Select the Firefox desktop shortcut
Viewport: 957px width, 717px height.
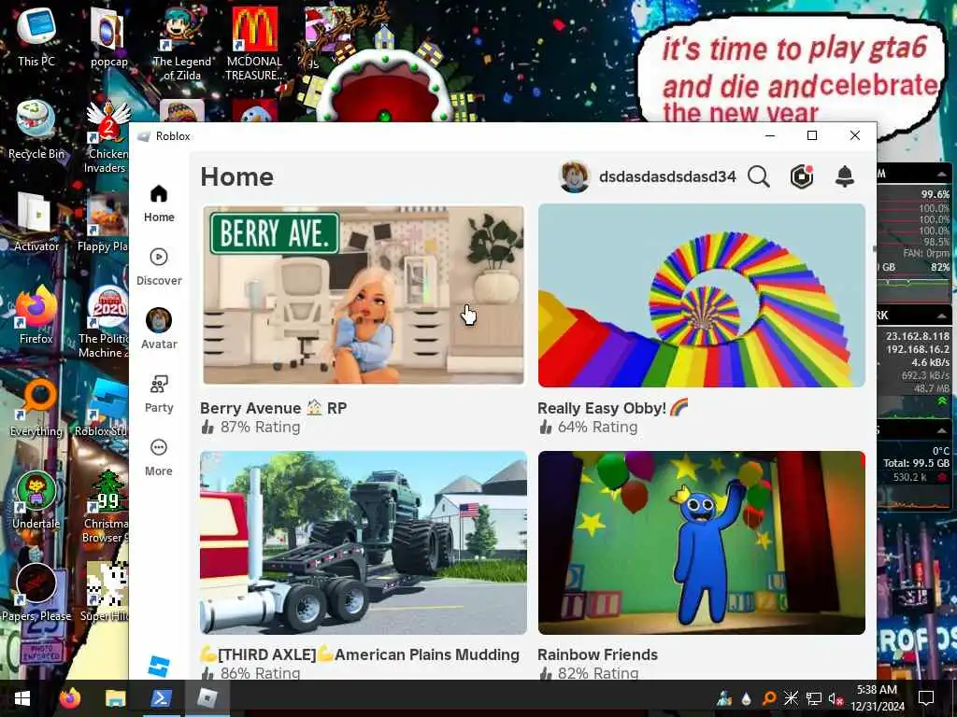coord(36,315)
